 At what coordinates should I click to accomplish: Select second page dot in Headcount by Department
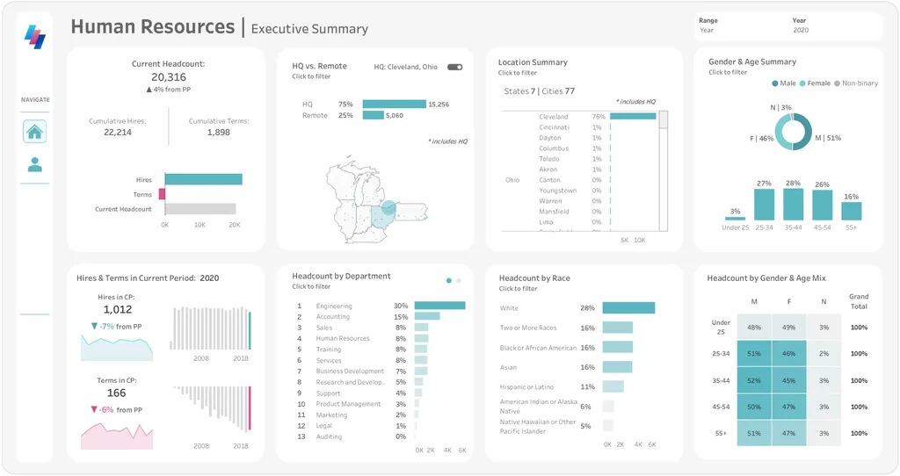459,280
